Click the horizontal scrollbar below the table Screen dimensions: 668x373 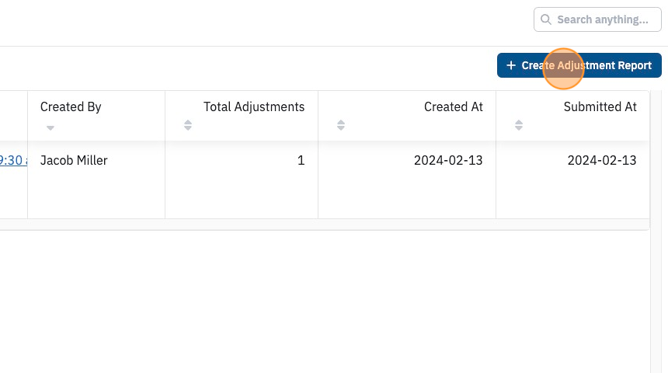click(x=325, y=225)
